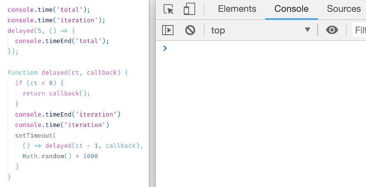Click the vertical divider beside DevTools
The width and height of the screenshot is (366, 187).
[152, 93]
